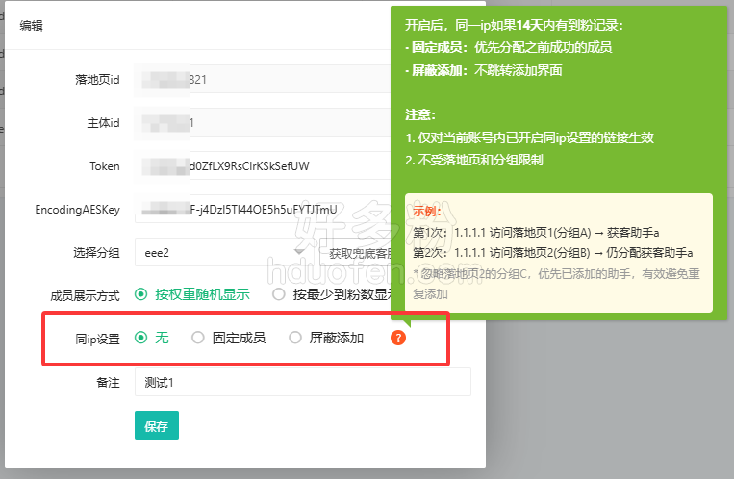Click the 注意 heading in green tooltip
The width and height of the screenshot is (734, 479).
[x=422, y=115]
